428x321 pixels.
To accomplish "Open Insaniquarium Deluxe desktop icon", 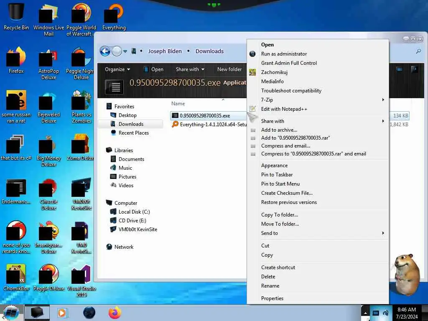I will [x=48, y=237].
